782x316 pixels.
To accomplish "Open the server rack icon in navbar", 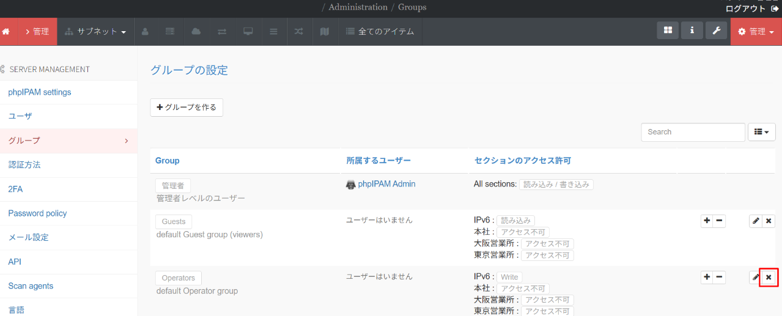I will [x=170, y=31].
